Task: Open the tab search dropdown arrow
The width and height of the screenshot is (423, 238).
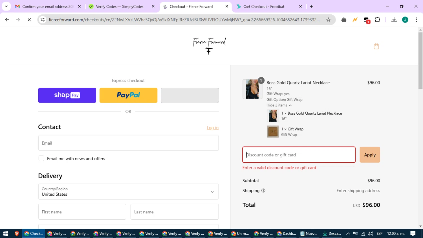Action: [6, 6]
